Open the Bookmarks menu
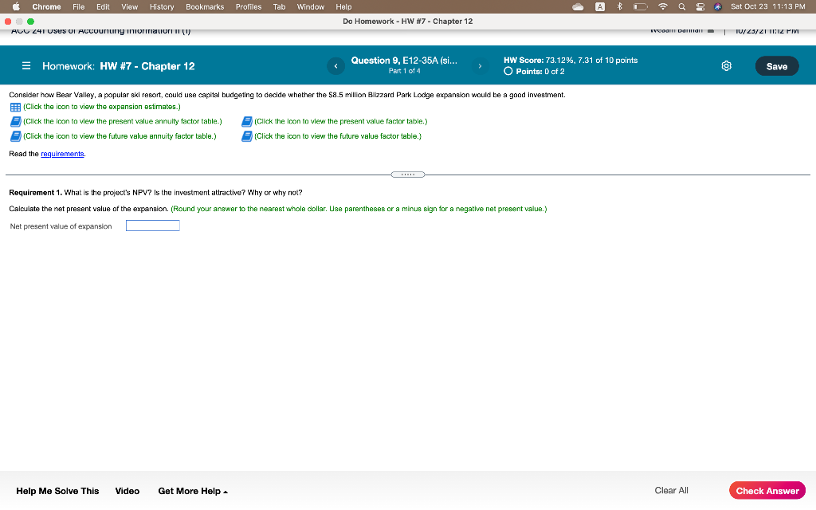Viewport: 816px width, 510px height. point(204,6)
